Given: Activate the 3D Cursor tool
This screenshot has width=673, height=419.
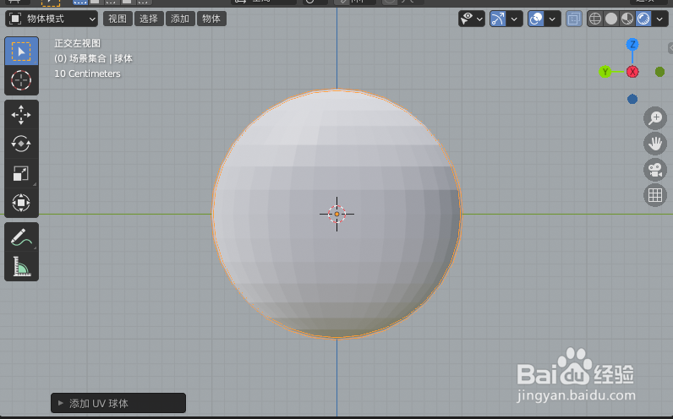Looking at the screenshot, I should tap(21, 80).
